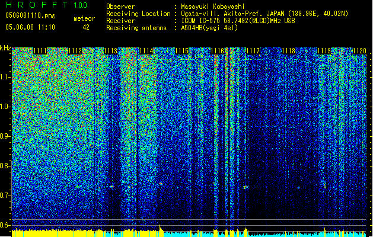Screen dimensions: 373x237
Task: Click the meteor count 42
Action: coord(86,27)
